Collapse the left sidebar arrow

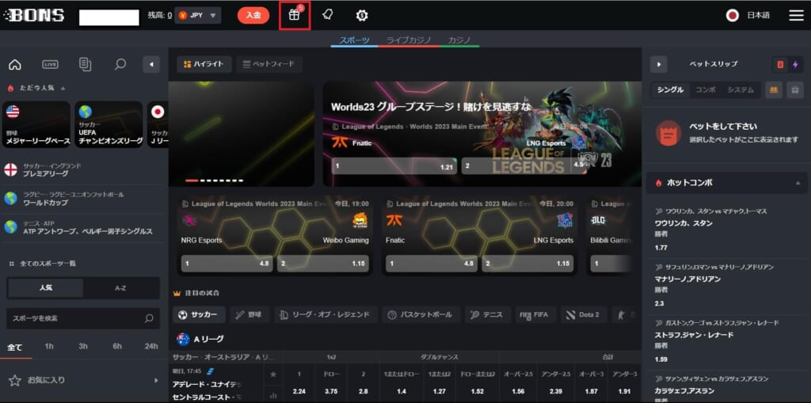click(151, 65)
